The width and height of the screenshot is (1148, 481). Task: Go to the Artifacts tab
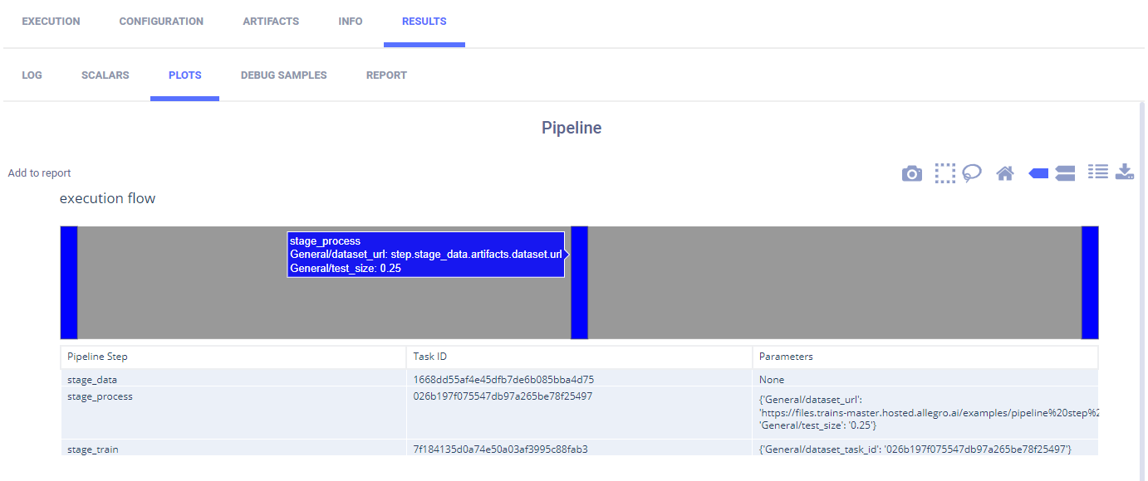(x=271, y=22)
